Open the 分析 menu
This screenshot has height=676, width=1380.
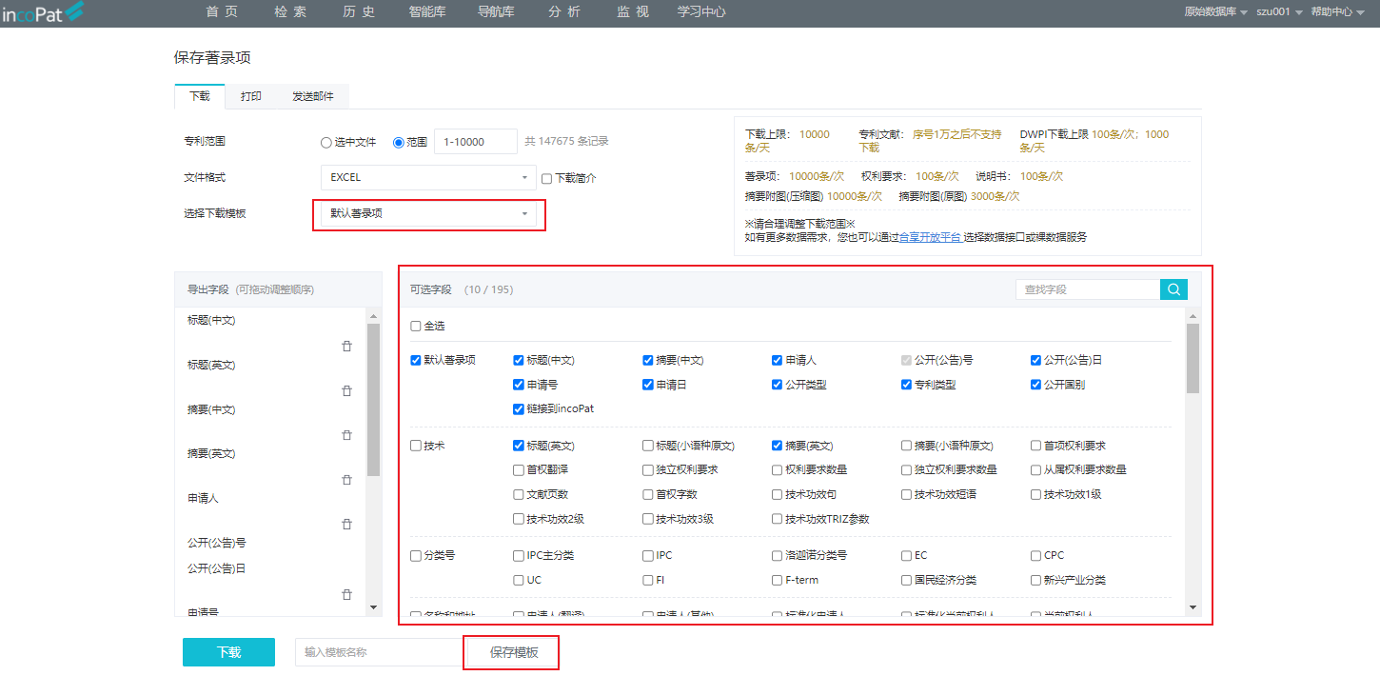pyautogui.click(x=564, y=12)
